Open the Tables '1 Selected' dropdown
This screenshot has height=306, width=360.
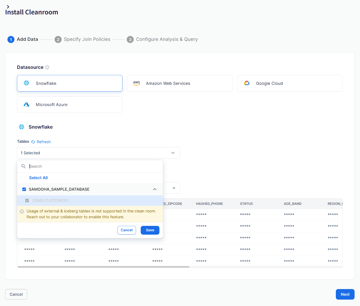[x=98, y=153]
